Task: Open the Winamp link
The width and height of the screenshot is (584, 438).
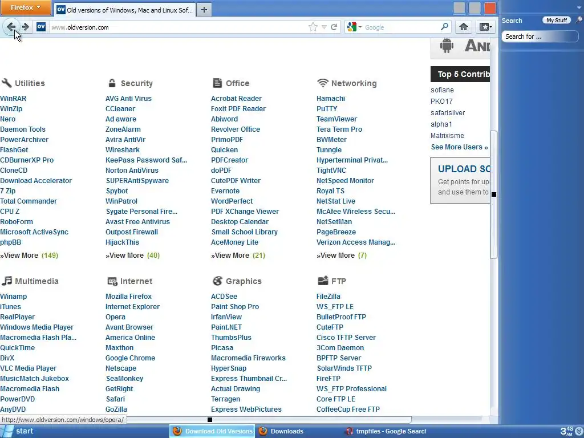Action: [x=14, y=297]
